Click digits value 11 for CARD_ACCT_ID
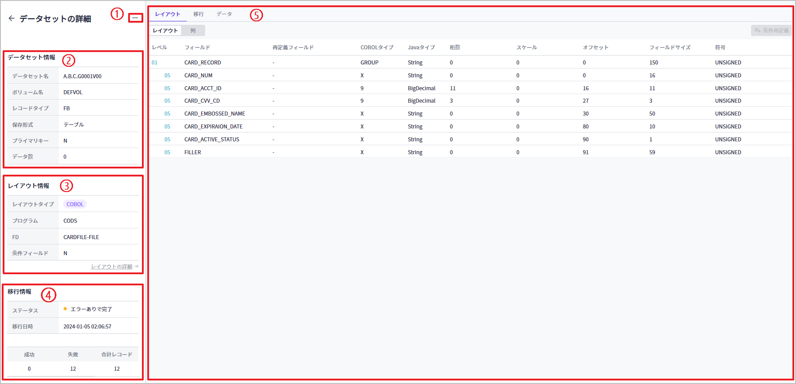 453,88
